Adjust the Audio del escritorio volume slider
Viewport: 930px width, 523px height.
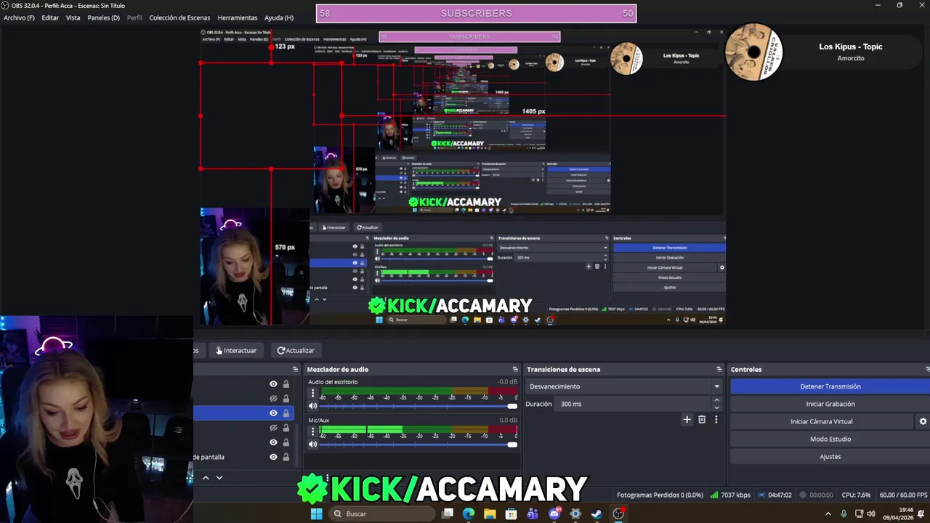[x=418, y=406]
